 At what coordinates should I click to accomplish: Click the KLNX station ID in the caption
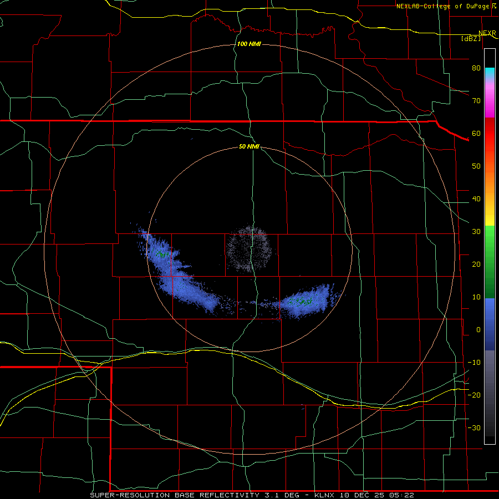click(324, 495)
